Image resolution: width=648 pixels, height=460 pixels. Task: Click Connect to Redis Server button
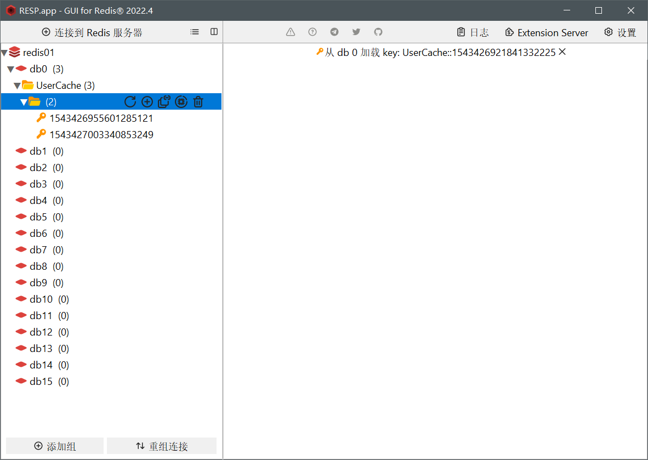click(x=92, y=32)
